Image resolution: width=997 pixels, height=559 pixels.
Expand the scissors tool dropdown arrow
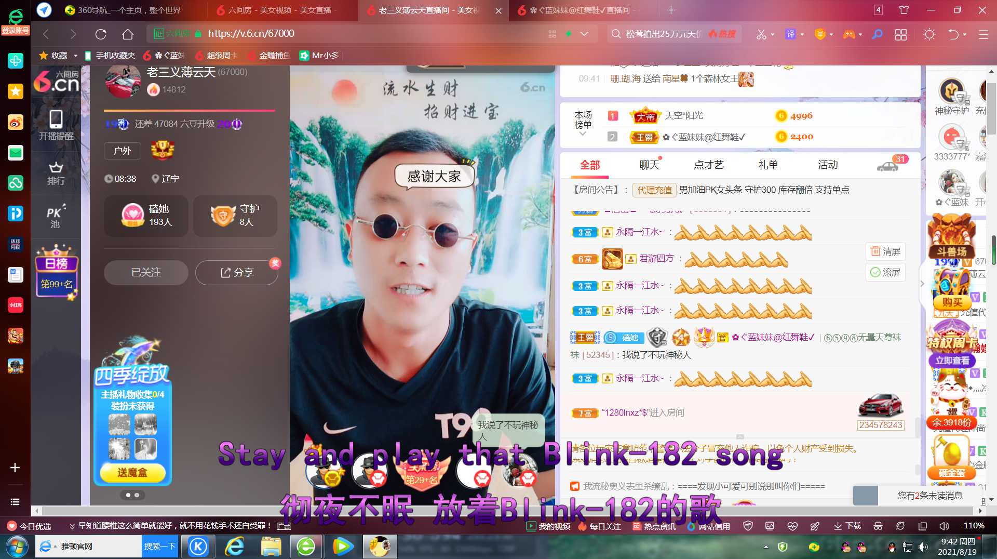pyautogui.click(x=772, y=34)
